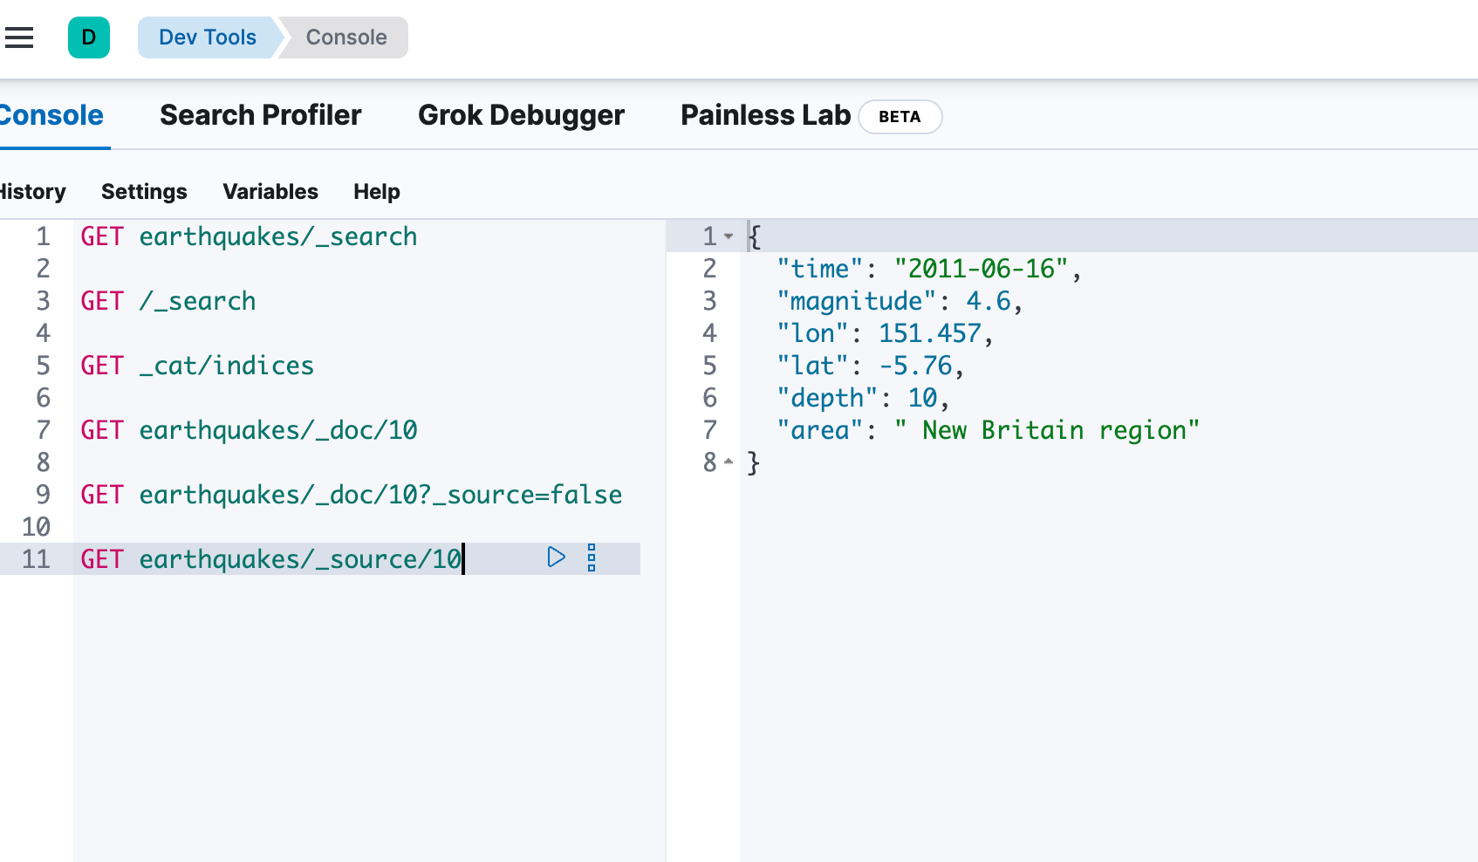Click the green D space avatar

(89, 38)
